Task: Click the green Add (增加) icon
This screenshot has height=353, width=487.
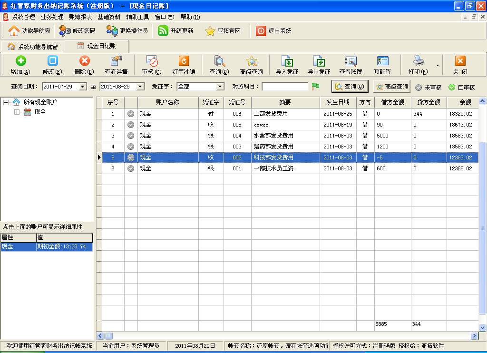Action: (x=20, y=61)
